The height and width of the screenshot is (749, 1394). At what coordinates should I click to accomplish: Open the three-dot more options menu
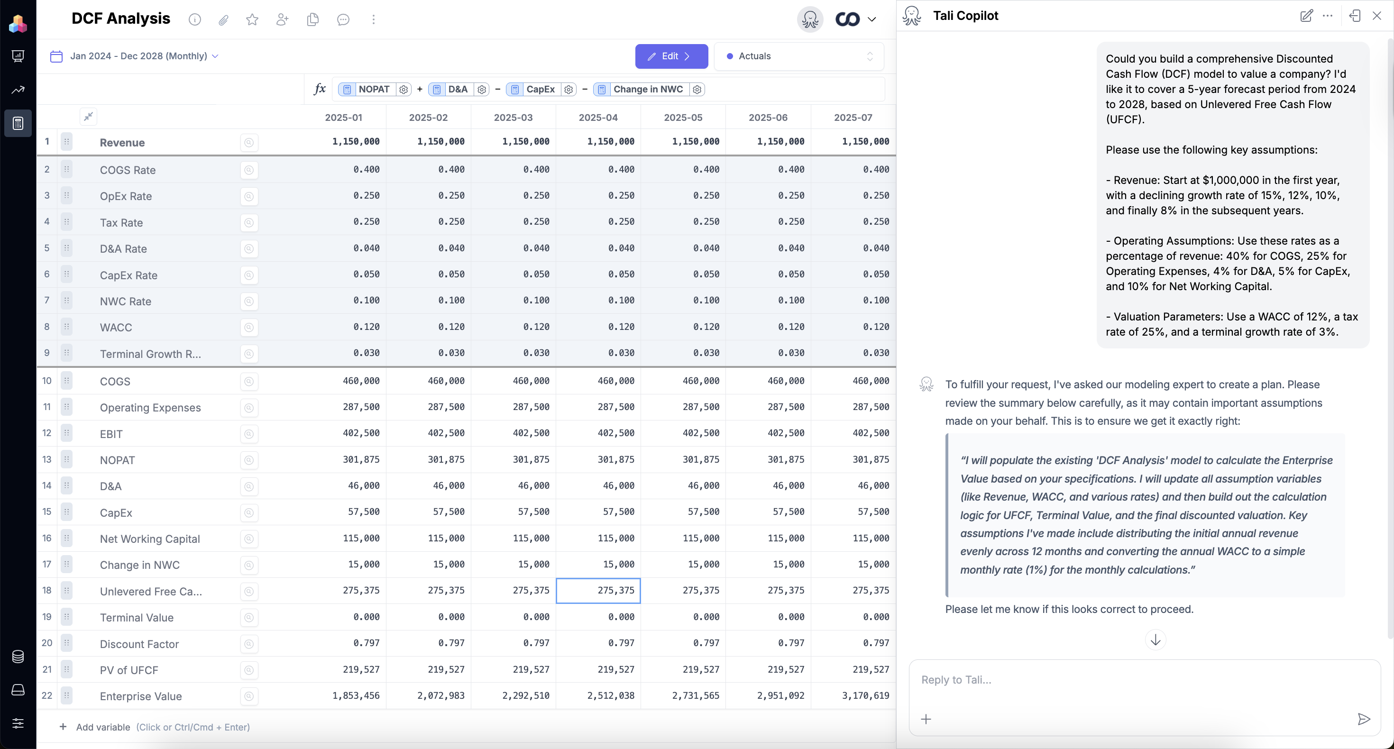[374, 19]
